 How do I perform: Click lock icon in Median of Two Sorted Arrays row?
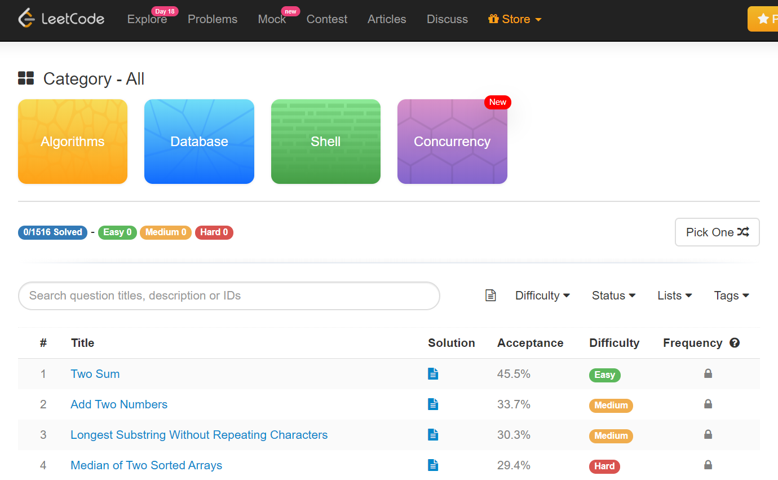708,465
